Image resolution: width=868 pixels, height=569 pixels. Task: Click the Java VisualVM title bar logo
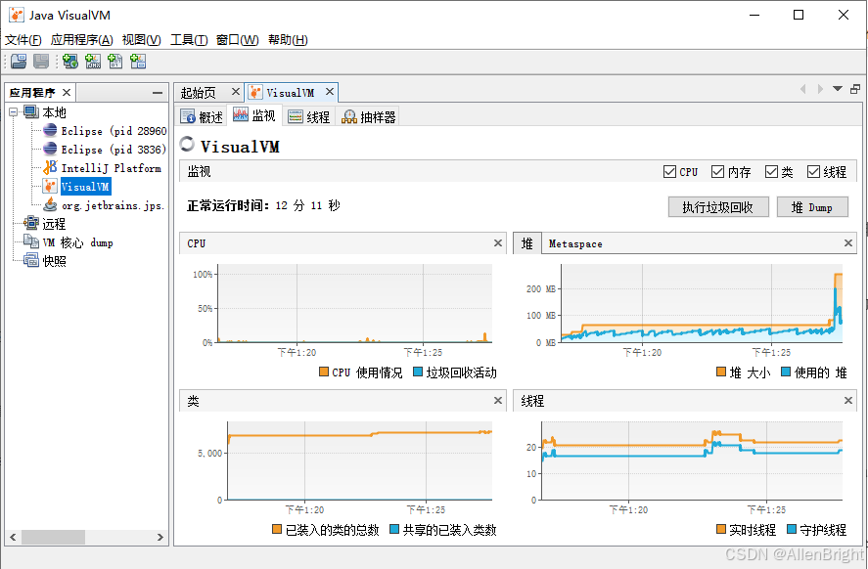click(x=17, y=15)
